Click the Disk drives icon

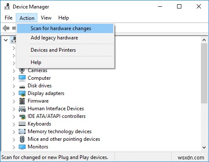pyautogui.click(x=22, y=87)
